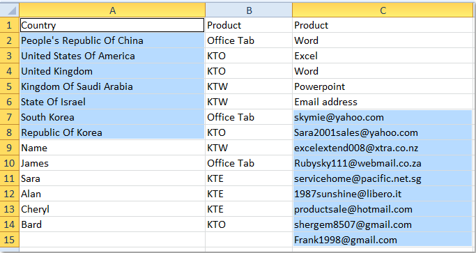
Task: Click the Kingdom Of Saudi Arabia cell
Action: coord(112,86)
